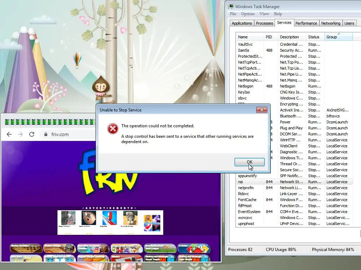
Task: Click the Physical Memory: 84% status entry
Action: pyautogui.click(x=333, y=249)
